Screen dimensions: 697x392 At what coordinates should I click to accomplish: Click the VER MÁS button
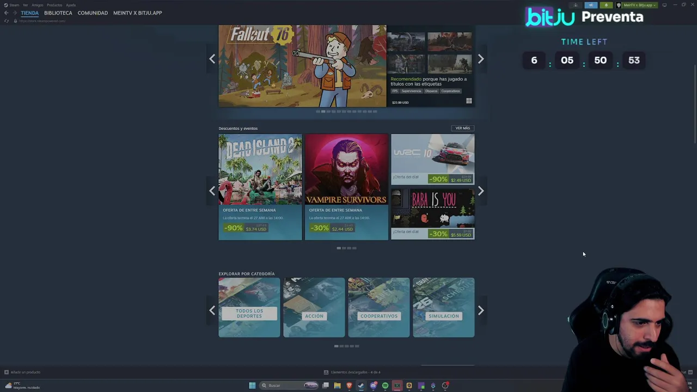463,128
